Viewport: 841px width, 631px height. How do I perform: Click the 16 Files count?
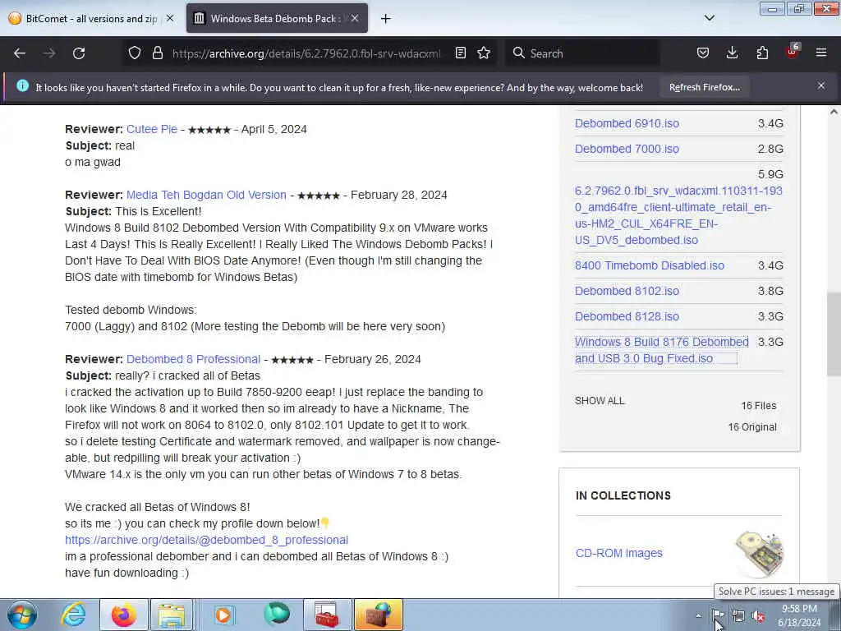click(758, 406)
